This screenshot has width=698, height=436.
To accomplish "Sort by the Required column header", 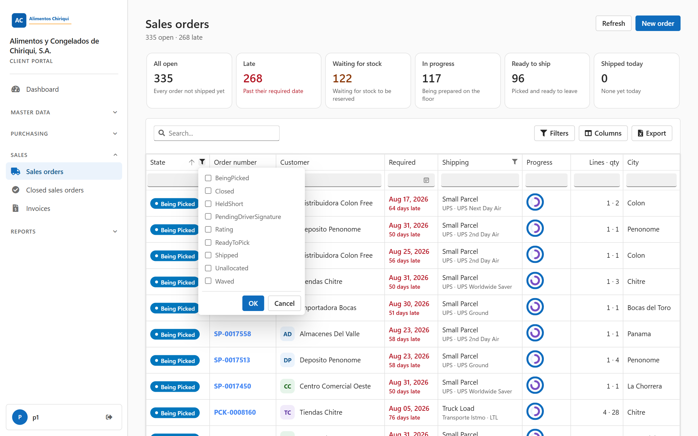I will pos(411,162).
